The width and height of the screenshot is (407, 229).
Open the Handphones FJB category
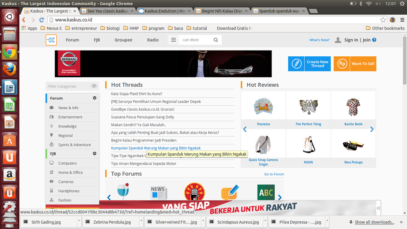click(x=69, y=191)
